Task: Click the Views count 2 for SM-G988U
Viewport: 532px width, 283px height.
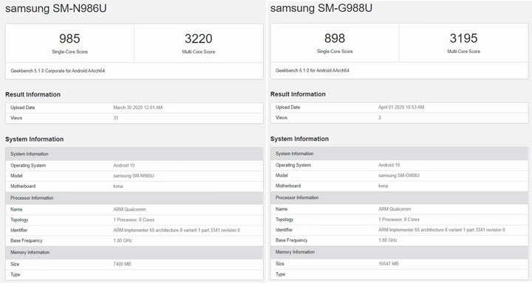Action: [x=380, y=118]
